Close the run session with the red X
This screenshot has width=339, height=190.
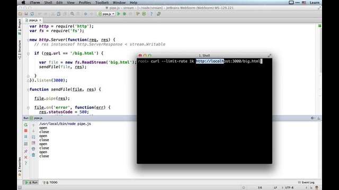click(x=26, y=157)
